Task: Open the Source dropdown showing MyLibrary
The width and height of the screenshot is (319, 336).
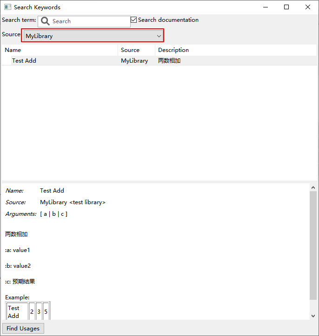Action: (x=93, y=36)
